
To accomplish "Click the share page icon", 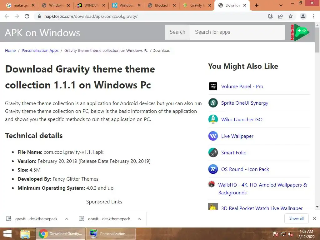I will [281, 16].
